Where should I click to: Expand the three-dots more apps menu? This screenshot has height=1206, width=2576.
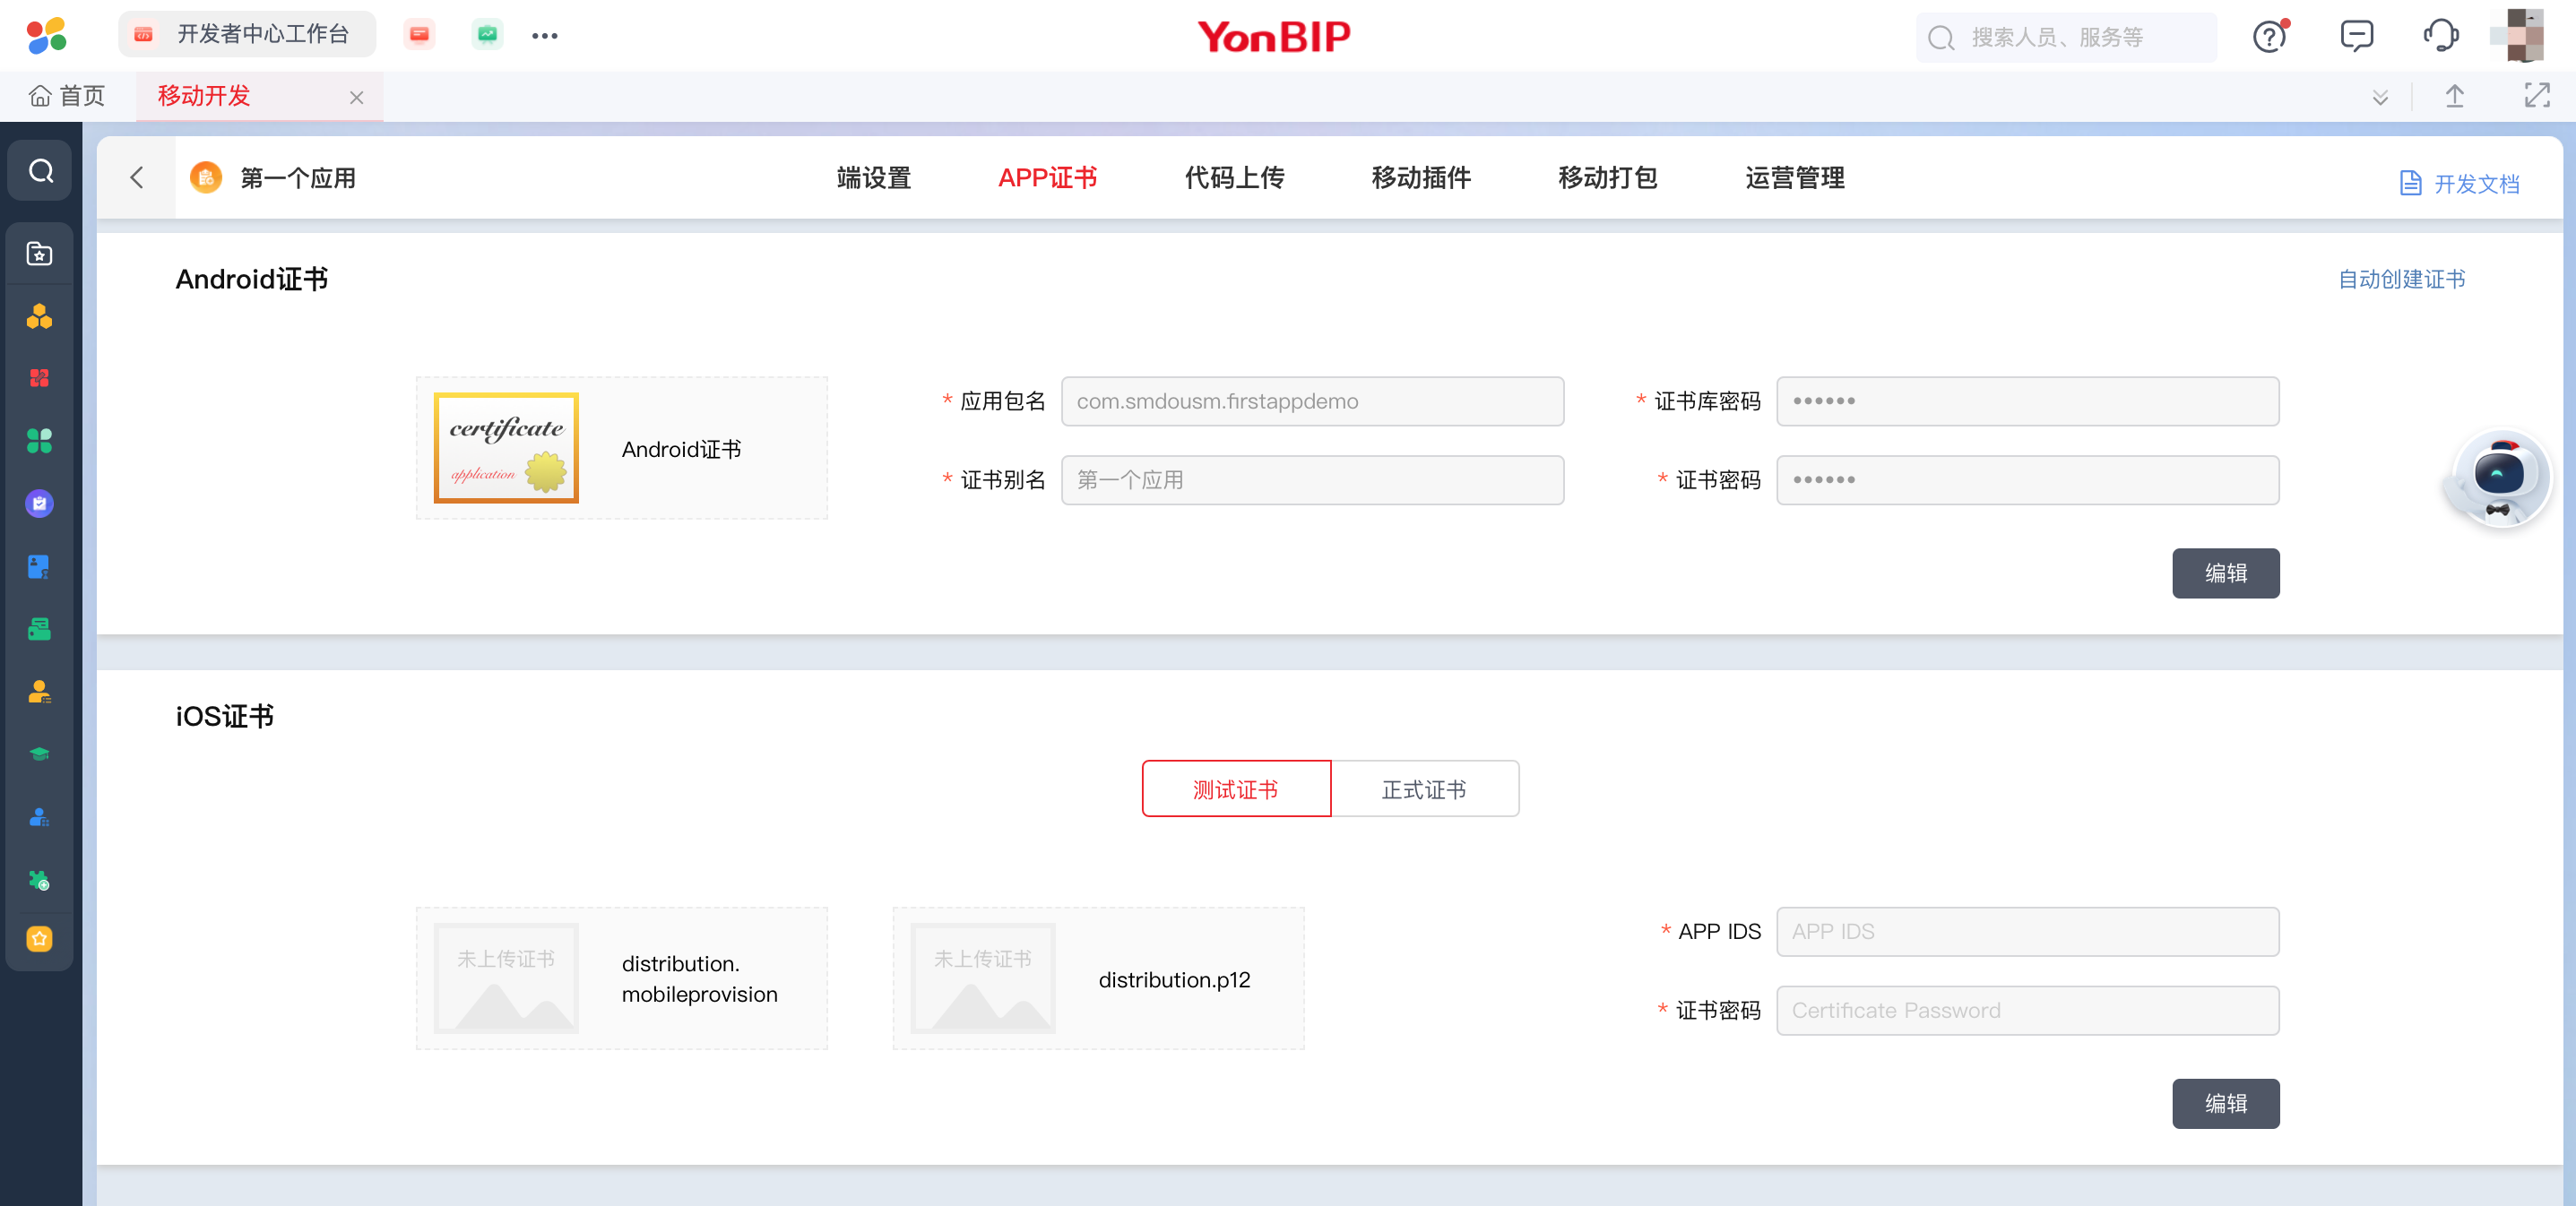coord(544,36)
